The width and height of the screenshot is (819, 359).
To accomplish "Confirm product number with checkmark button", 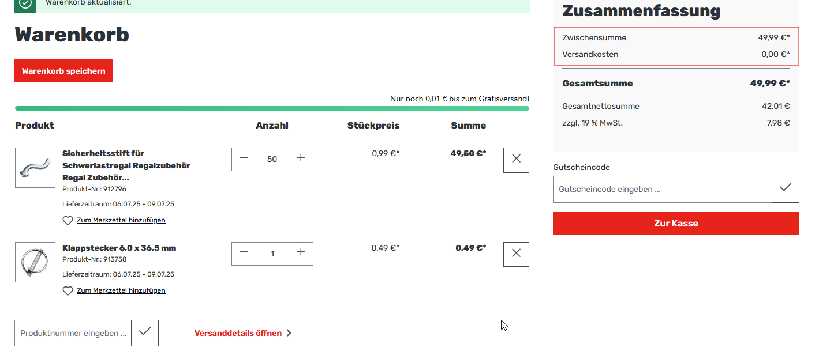I will pyautogui.click(x=145, y=332).
